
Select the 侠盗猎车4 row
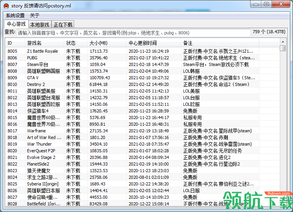[142, 111]
